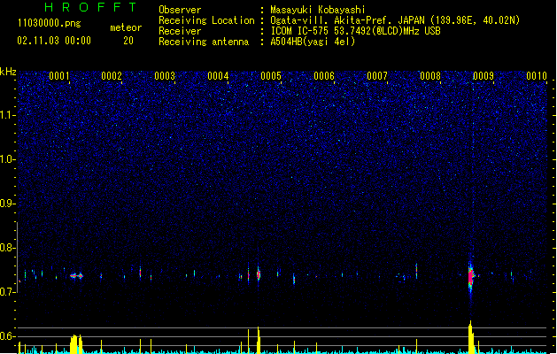Click time marker 0010
The width and height of the screenshot is (557, 354).
(537, 76)
